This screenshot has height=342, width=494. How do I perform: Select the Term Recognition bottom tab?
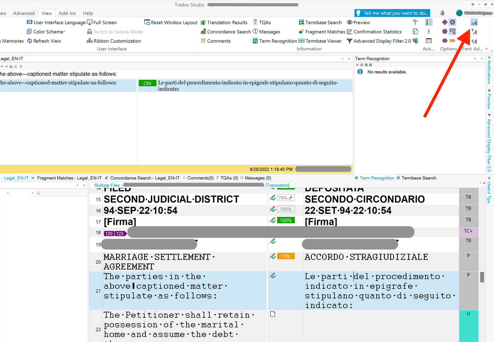(x=374, y=178)
